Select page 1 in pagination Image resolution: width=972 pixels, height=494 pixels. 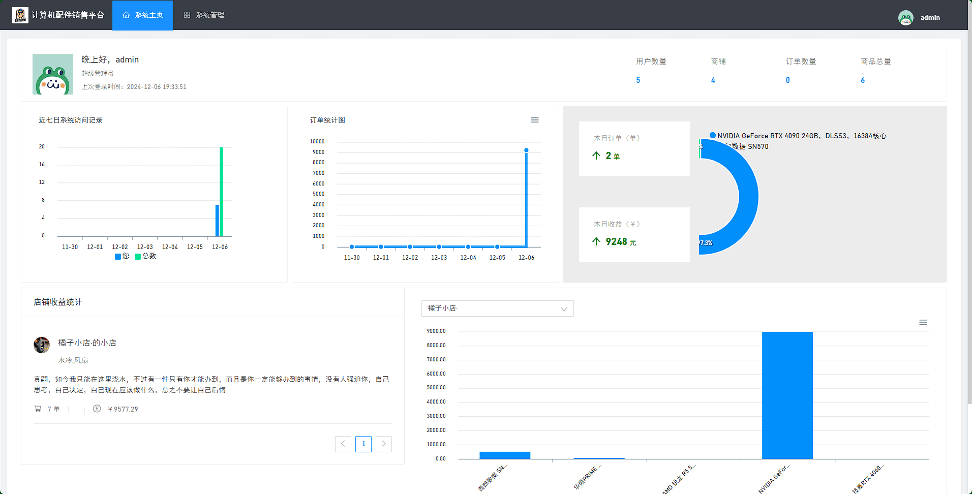363,444
